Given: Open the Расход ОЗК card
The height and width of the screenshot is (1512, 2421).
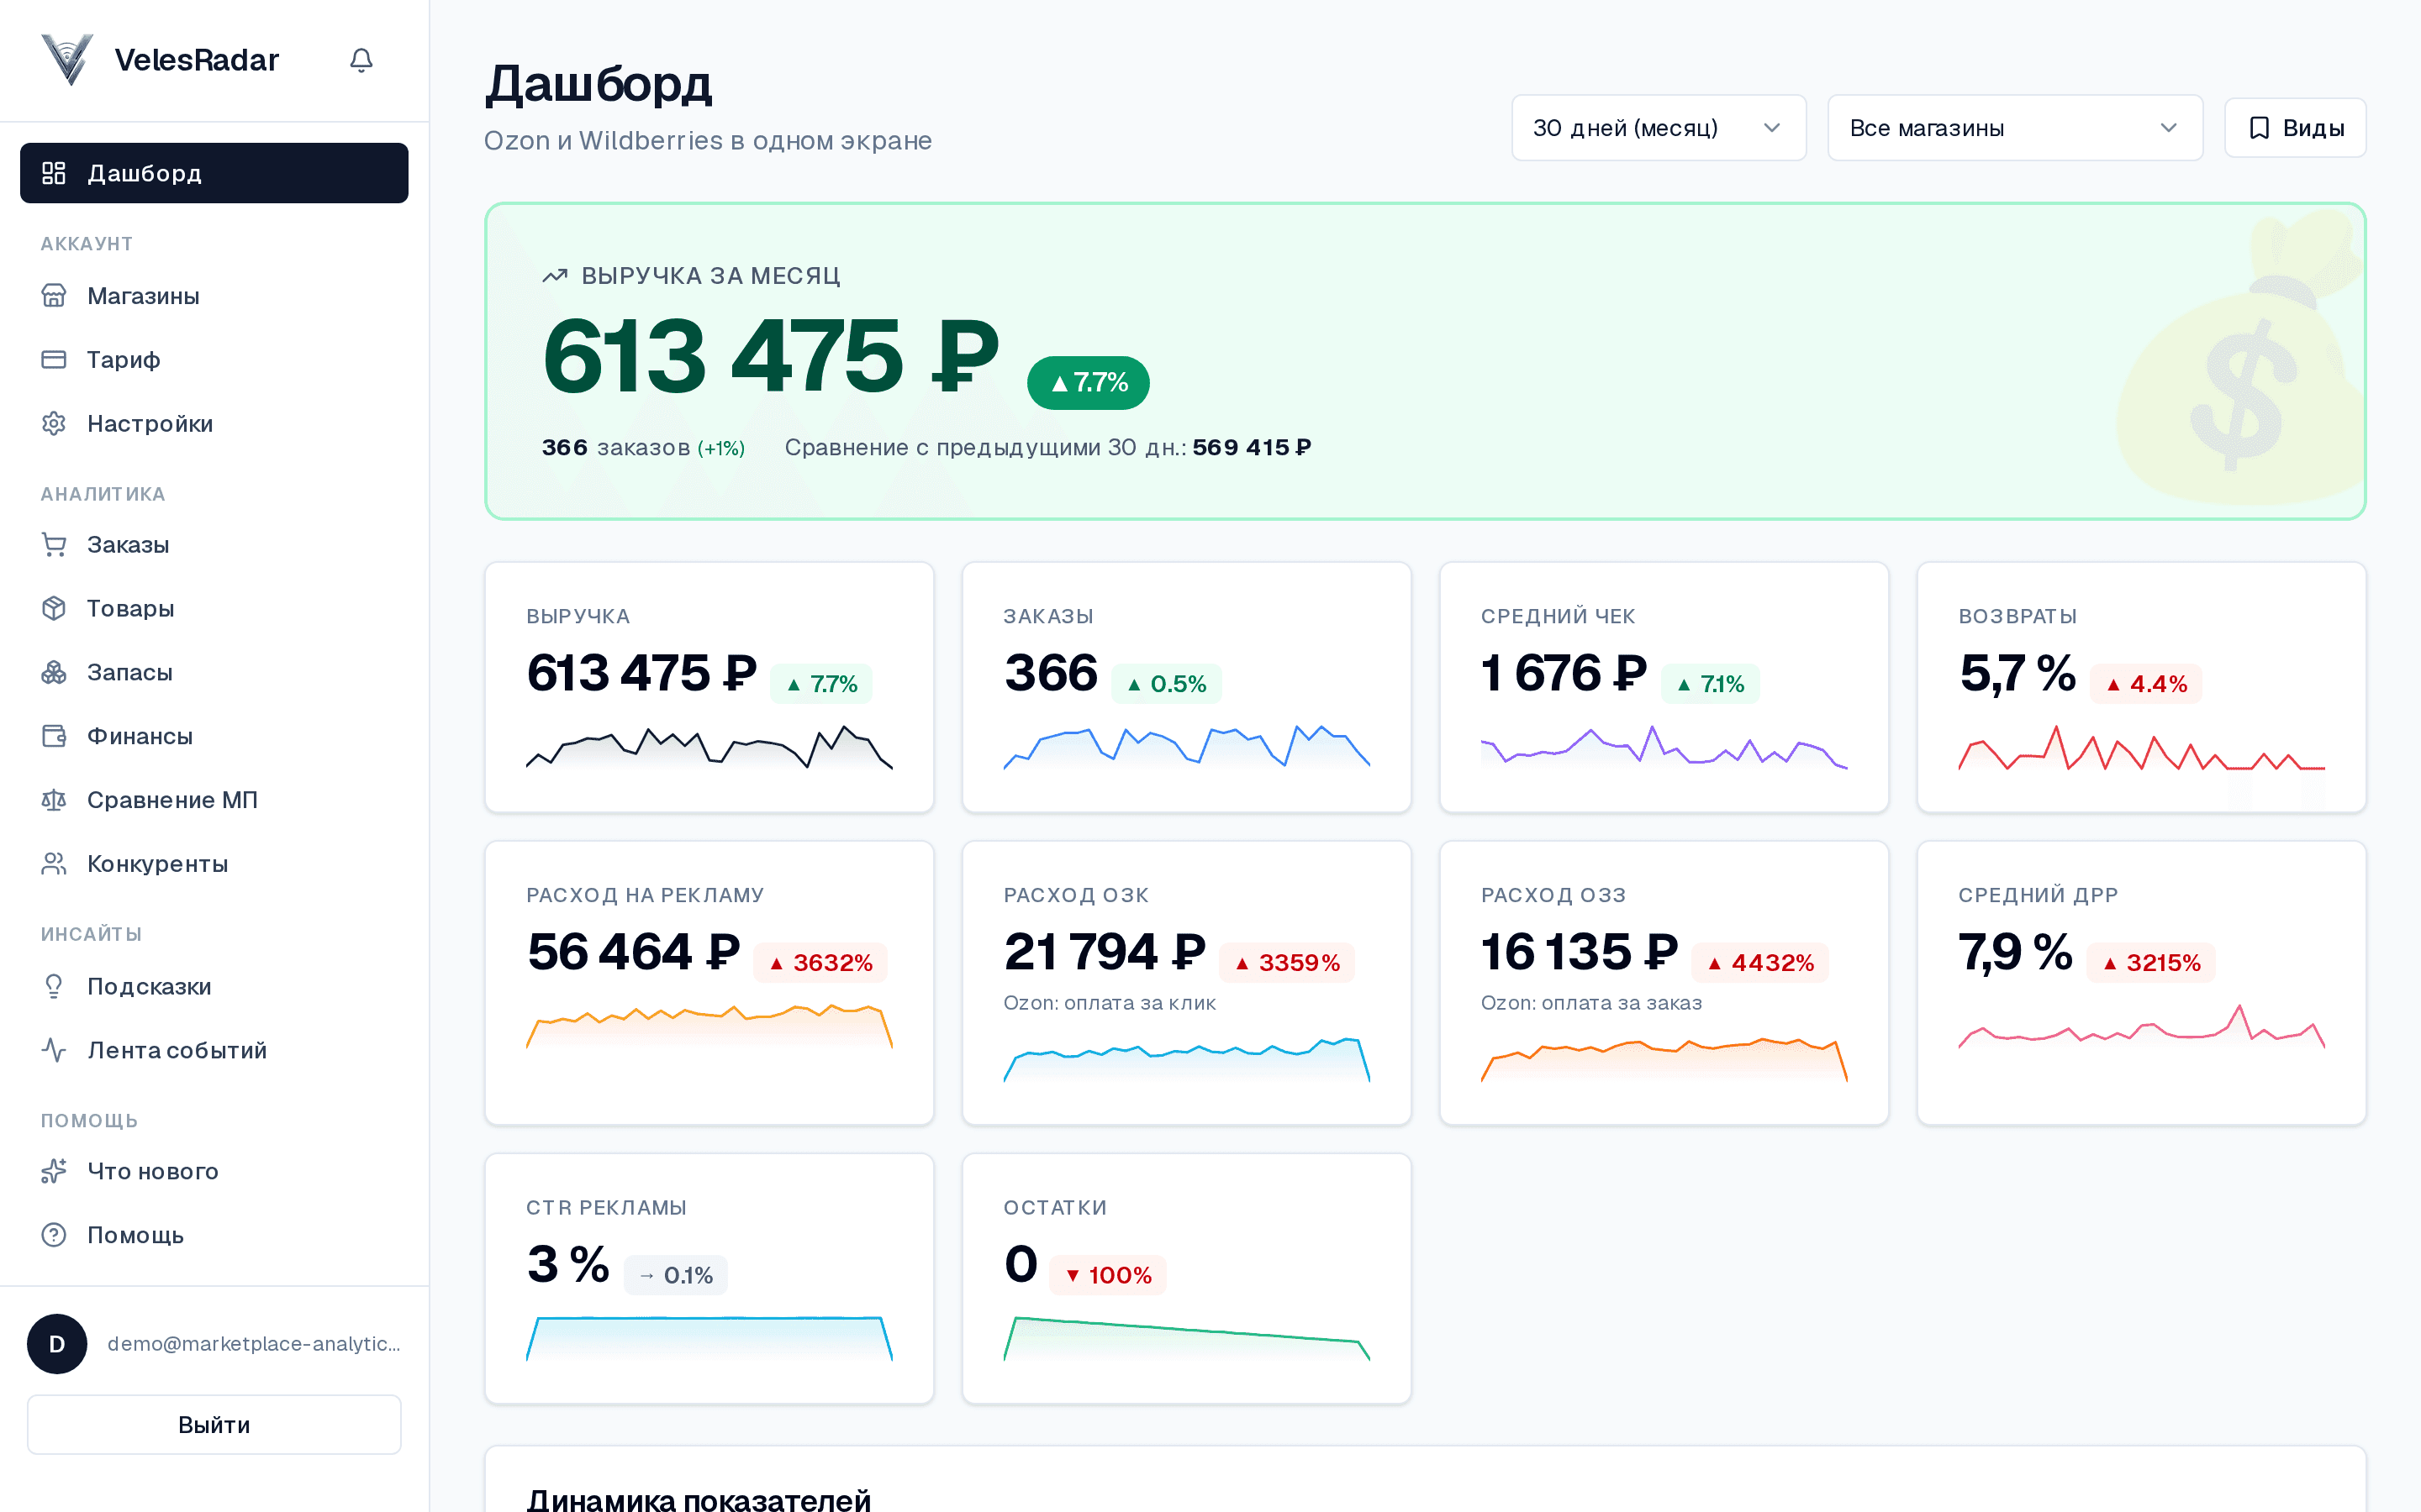Looking at the screenshot, I should (x=1186, y=983).
